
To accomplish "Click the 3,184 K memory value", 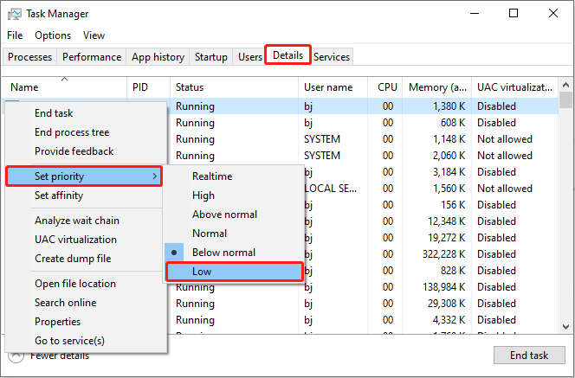I will (449, 172).
